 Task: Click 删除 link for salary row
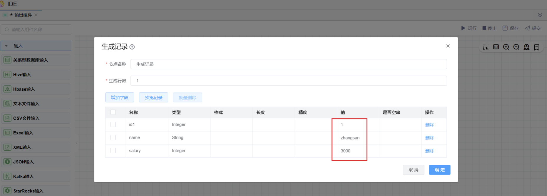[430, 151]
